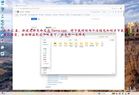Open the llama.cpp folder in File Explorer
139x95 pixels.
pos(66,44)
